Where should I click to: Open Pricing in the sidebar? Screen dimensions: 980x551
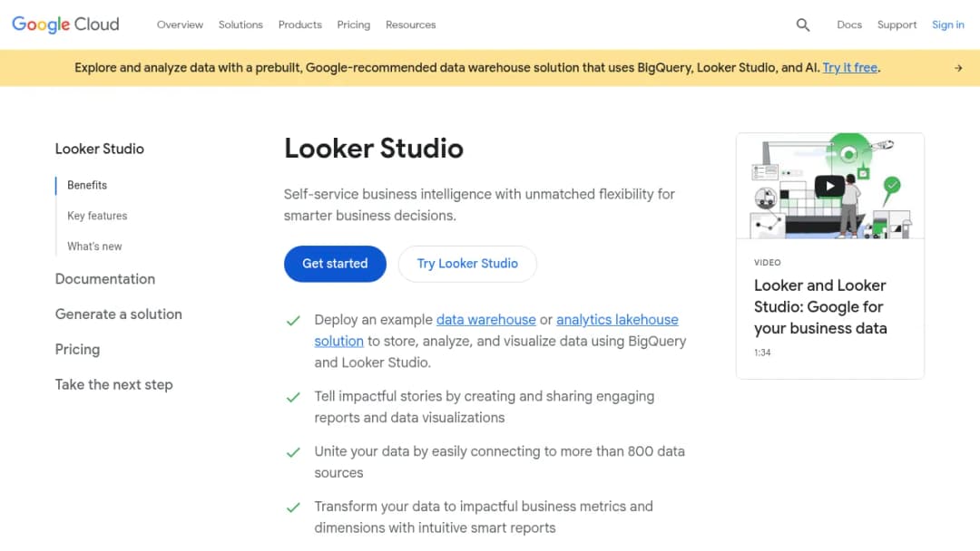77,350
